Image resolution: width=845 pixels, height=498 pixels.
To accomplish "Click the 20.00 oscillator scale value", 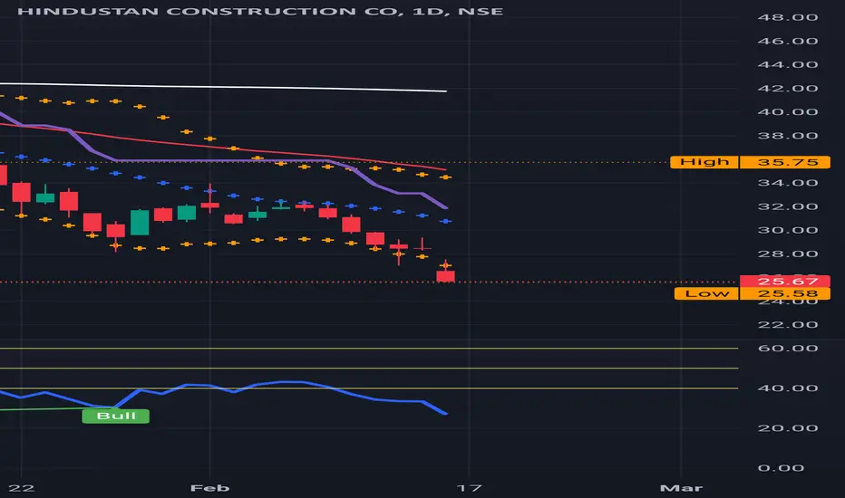I will [x=787, y=428].
